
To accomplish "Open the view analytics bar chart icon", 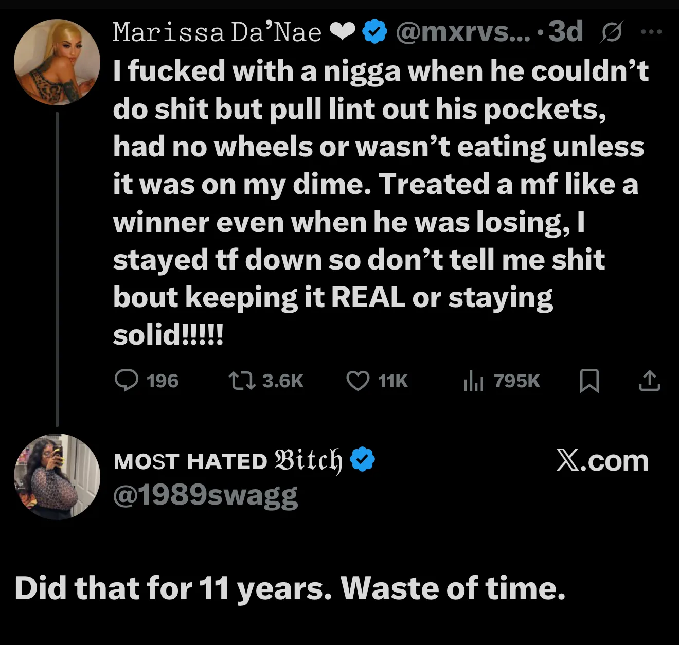I will [x=473, y=381].
